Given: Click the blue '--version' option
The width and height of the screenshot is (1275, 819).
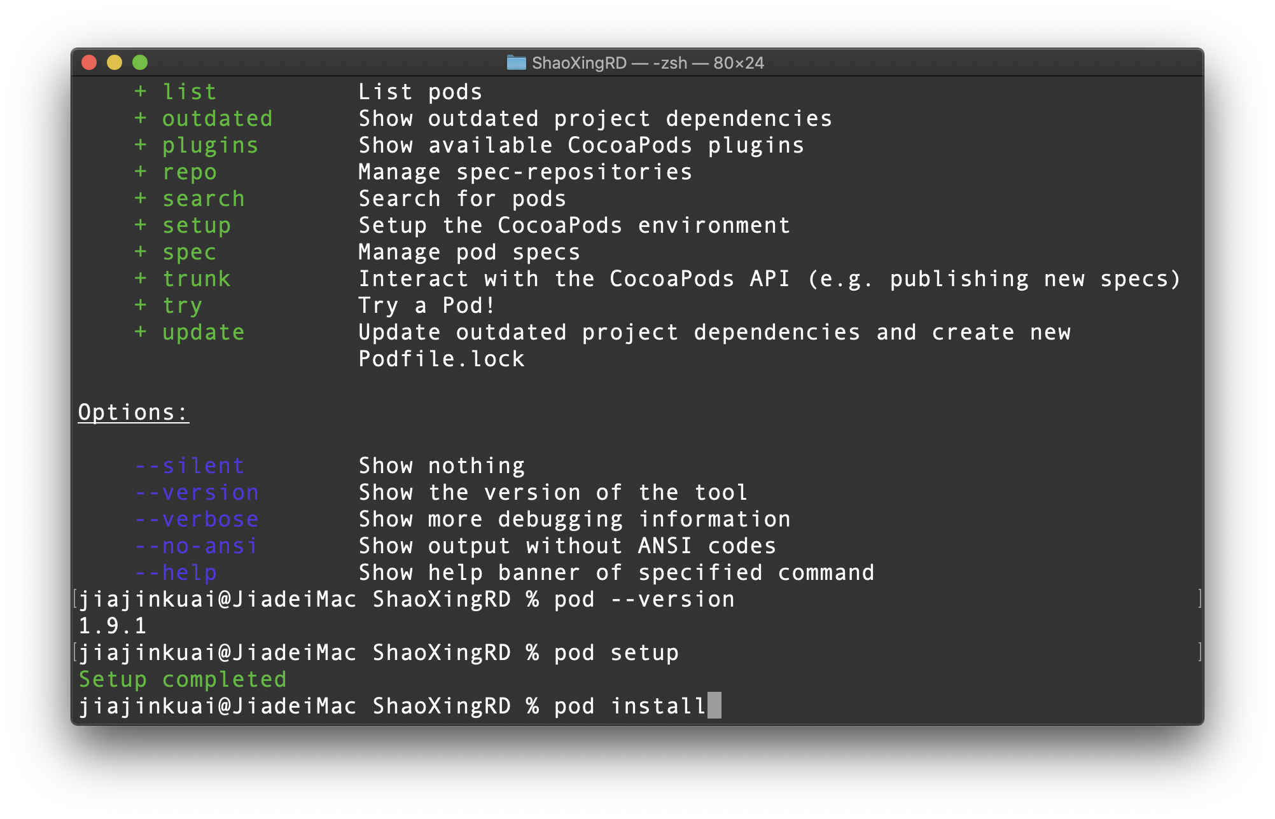Looking at the screenshot, I should [x=197, y=493].
